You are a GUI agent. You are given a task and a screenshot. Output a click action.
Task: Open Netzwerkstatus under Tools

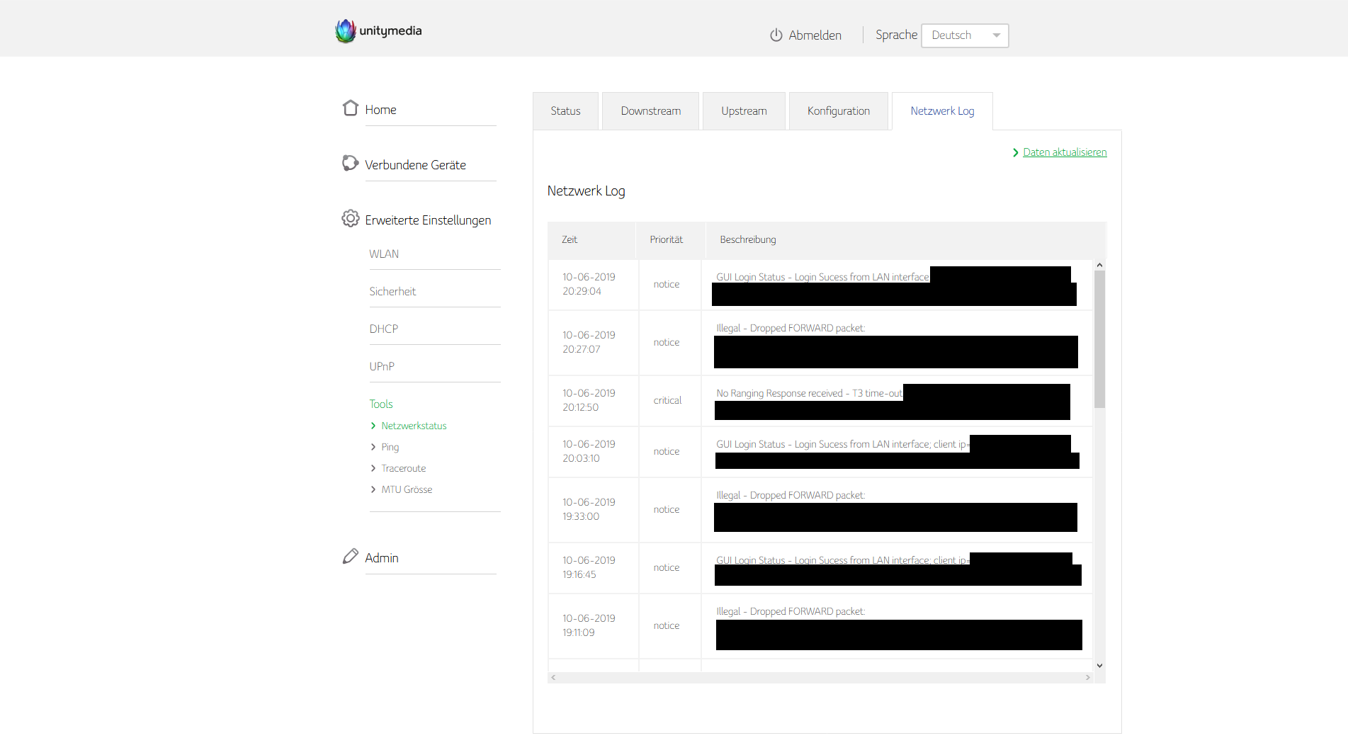(x=414, y=426)
